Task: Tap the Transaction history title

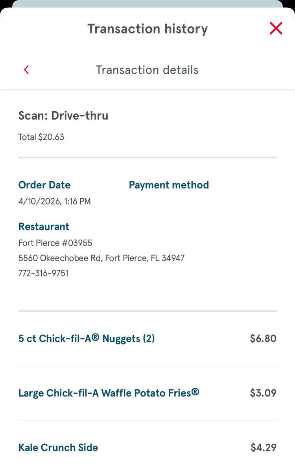Action: coord(147,29)
